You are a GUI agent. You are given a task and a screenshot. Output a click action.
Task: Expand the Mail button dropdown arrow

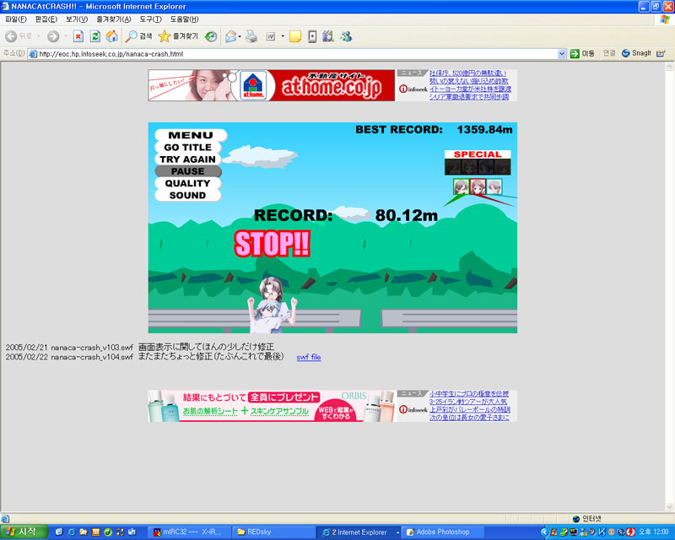pyautogui.click(x=240, y=36)
